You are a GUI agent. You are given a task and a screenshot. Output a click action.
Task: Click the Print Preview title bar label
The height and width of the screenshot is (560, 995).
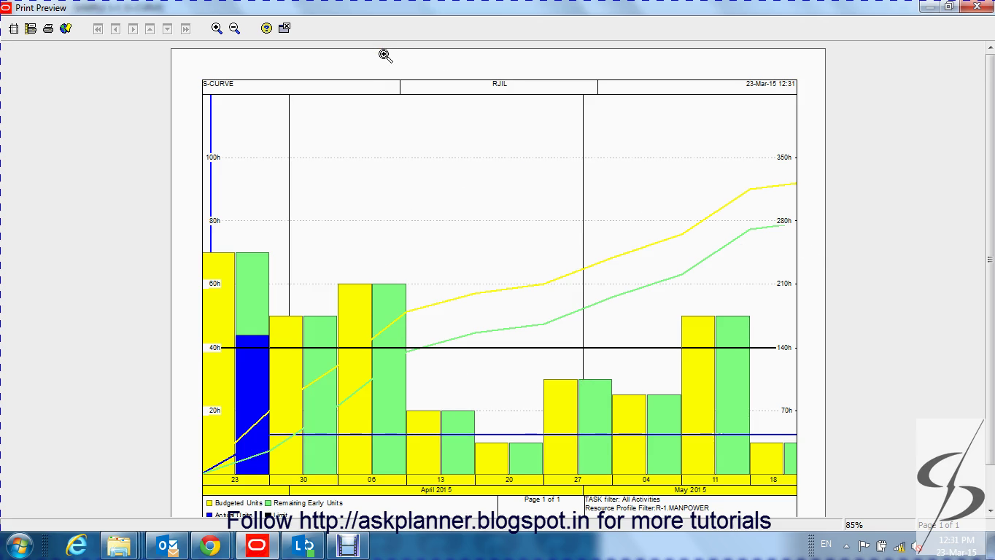coord(40,7)
